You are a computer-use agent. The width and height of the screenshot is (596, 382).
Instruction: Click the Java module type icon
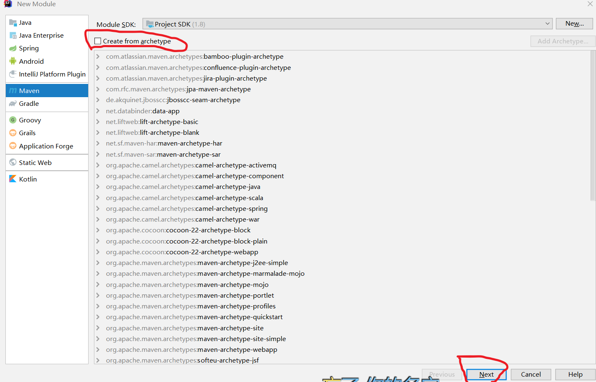coord(13,23)
